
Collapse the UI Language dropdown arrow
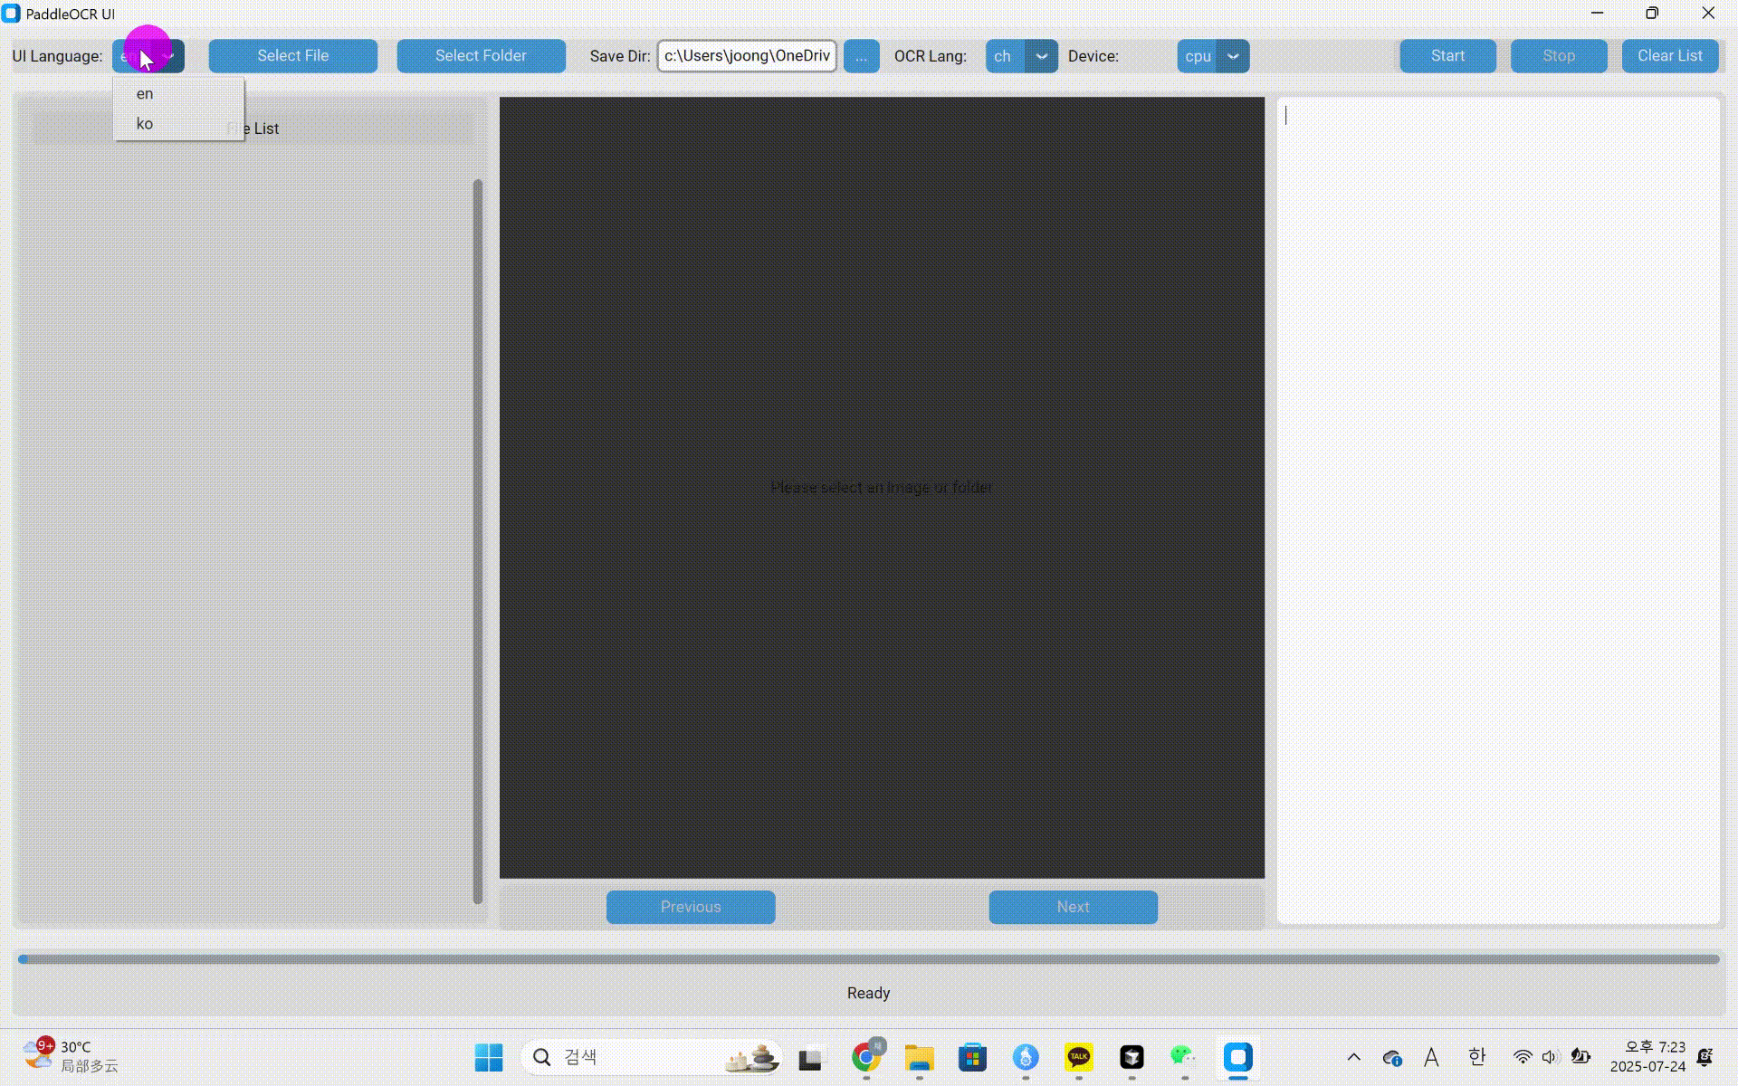click(x=170, y=56)
